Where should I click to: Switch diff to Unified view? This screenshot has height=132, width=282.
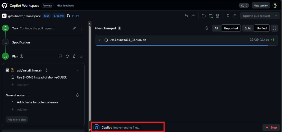[262, 28]
